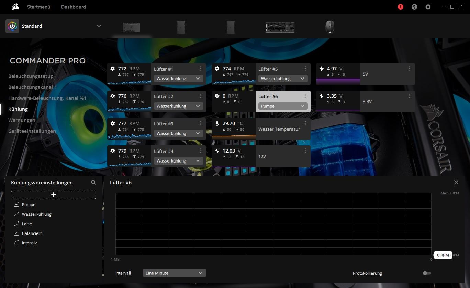Open the Lüfter #4 options menu
This screenshot has height=288, width=470.
(x=201, y=151)
